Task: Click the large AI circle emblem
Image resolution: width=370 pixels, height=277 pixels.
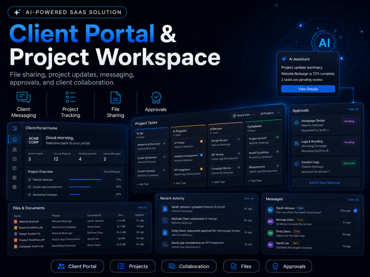Action: [324, 43]
